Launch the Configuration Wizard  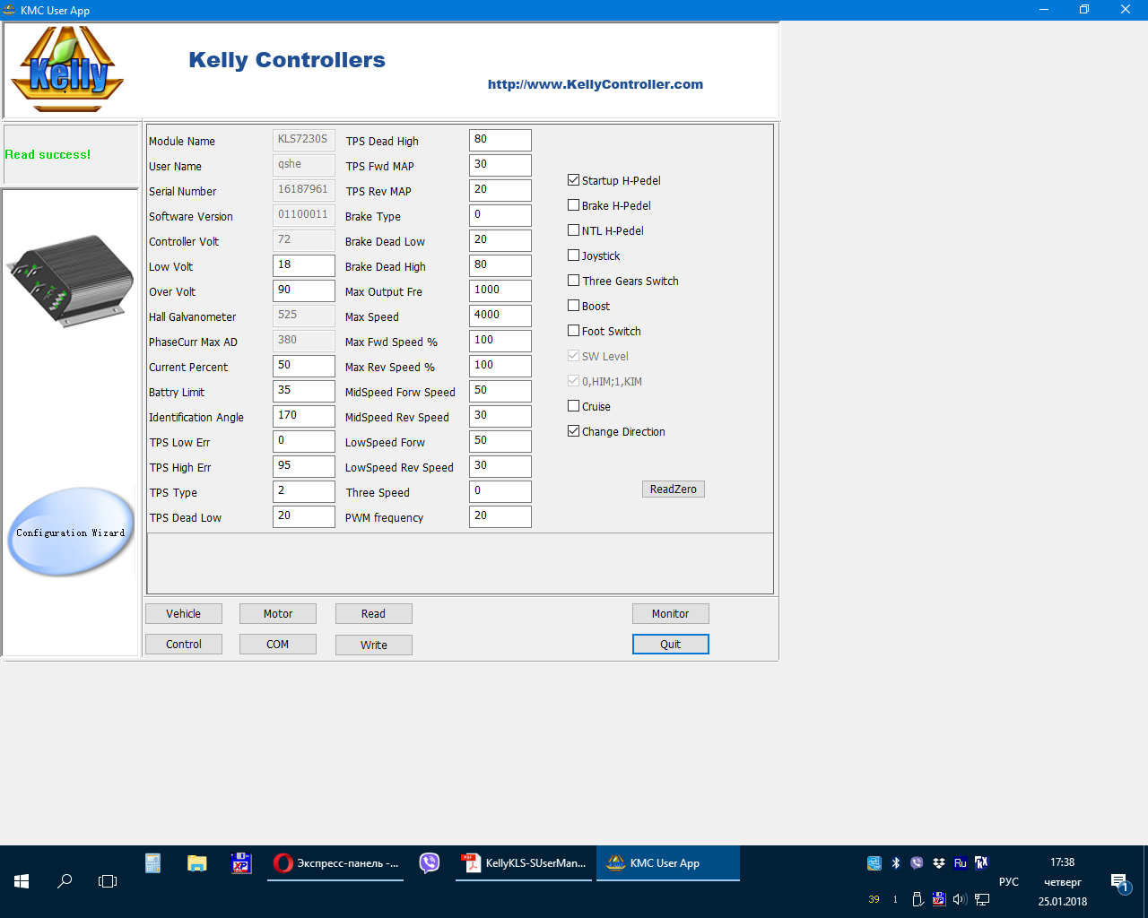[x=71, y=532]
